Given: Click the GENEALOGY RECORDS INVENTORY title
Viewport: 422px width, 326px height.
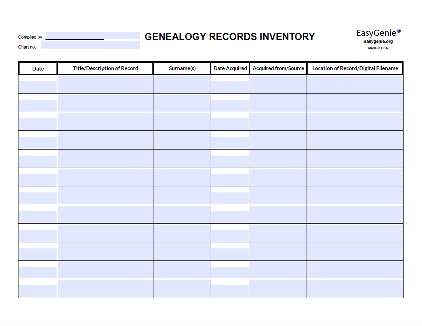Looking at the screenshot, I should point(229,36).
